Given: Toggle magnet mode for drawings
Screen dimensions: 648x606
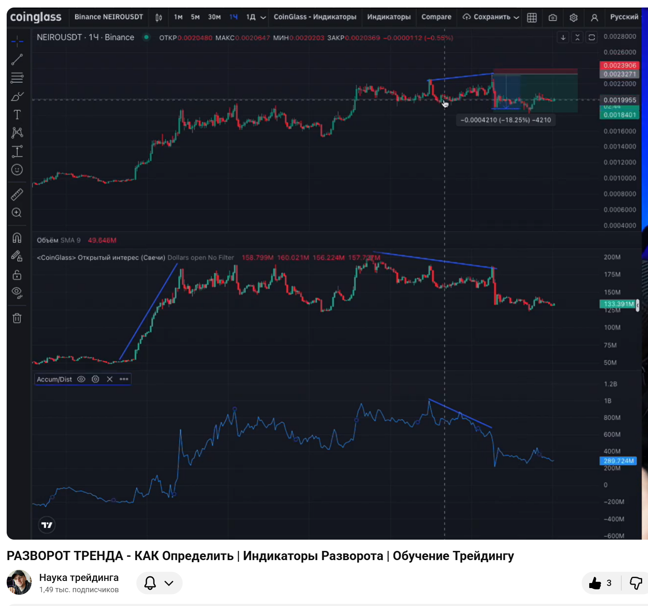Looking at the screenshot, I should click(x=17, y=238).
